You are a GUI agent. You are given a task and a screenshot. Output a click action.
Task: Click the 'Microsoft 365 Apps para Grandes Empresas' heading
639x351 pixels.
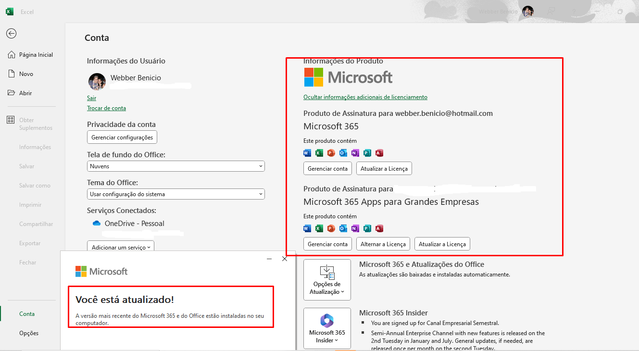click(391, 202)
